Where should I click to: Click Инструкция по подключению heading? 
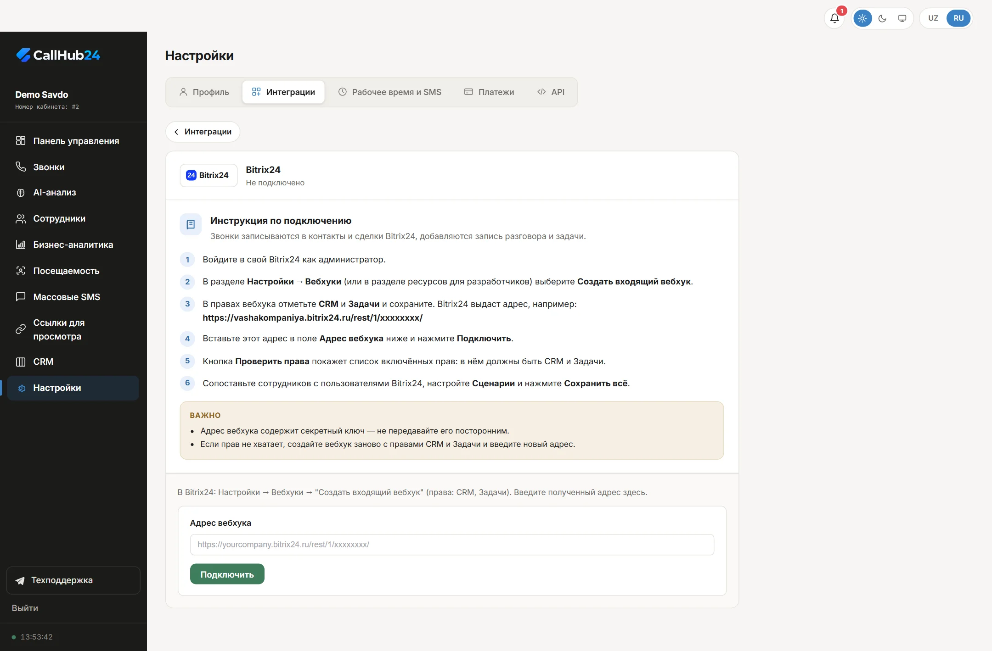(281, 221)
